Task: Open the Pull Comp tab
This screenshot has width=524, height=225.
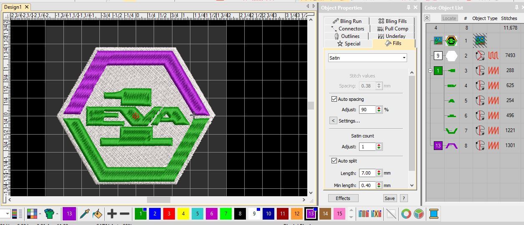Action: (x=392, y=29)
